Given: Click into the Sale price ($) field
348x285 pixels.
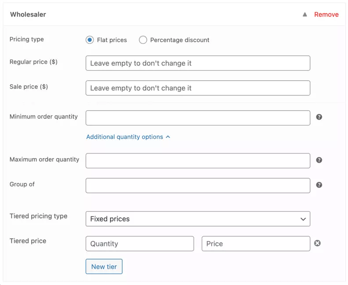Looking at the screenshot, I should pyautogui.click(x=198, y=88).
